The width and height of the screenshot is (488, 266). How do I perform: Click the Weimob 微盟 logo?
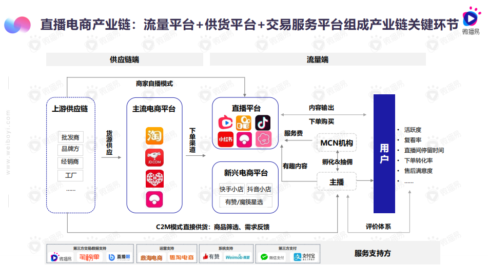click(x=238, y=257)
